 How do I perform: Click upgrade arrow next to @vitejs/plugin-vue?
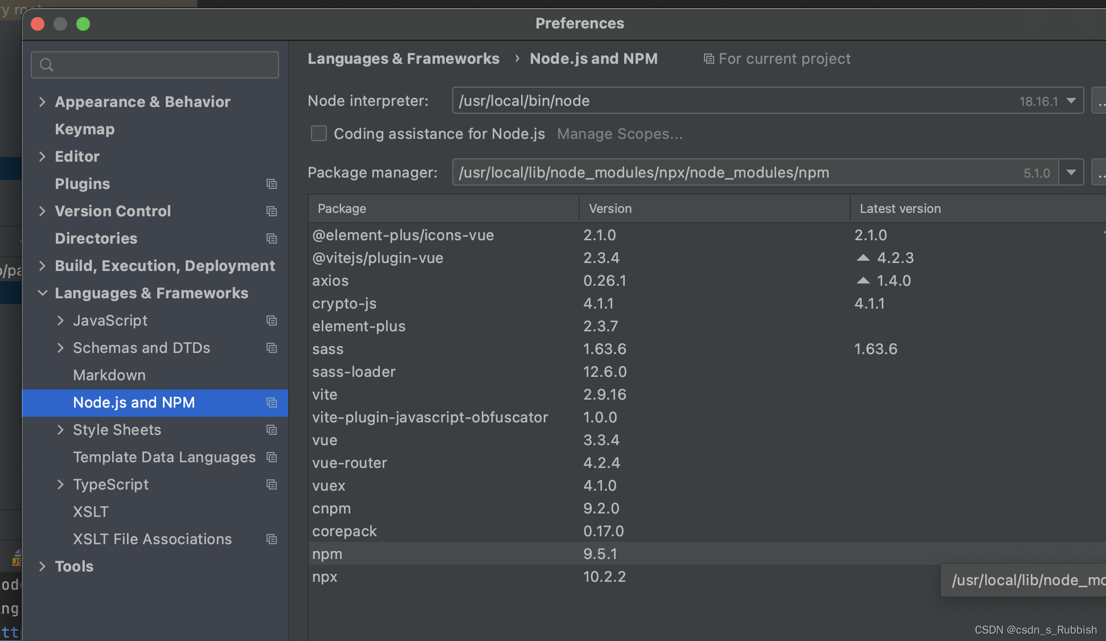pyautogui.click(x=863, y=258)
